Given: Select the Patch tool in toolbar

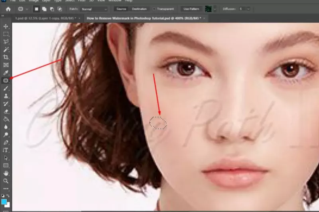Looking at the screenshot, I should (6, 80).
